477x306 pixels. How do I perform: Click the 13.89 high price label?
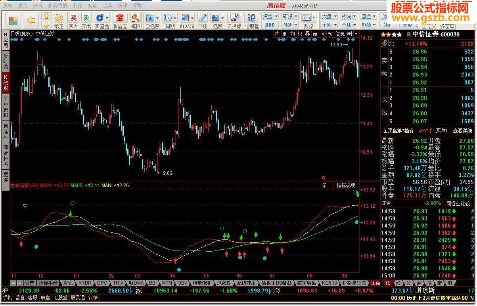(336, 45)
